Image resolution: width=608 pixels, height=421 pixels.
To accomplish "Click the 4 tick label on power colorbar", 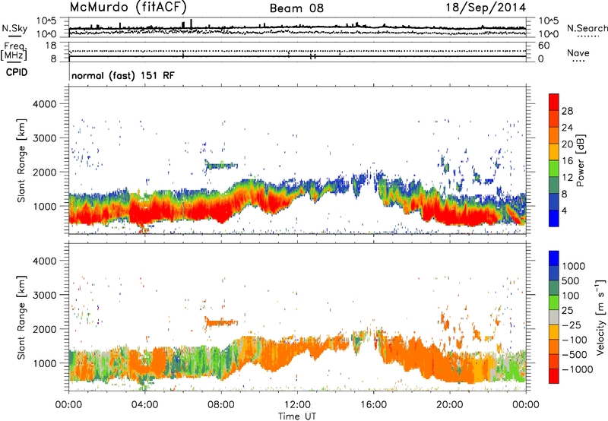I will [564, 210].
